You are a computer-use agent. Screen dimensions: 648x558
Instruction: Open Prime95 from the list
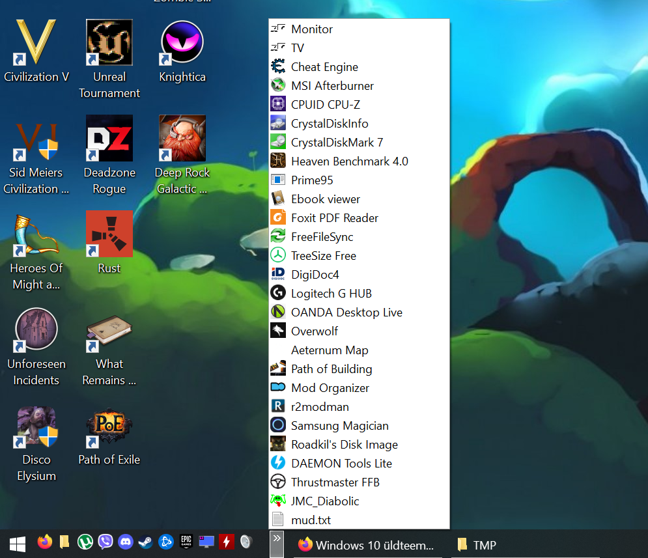[359, 180]
